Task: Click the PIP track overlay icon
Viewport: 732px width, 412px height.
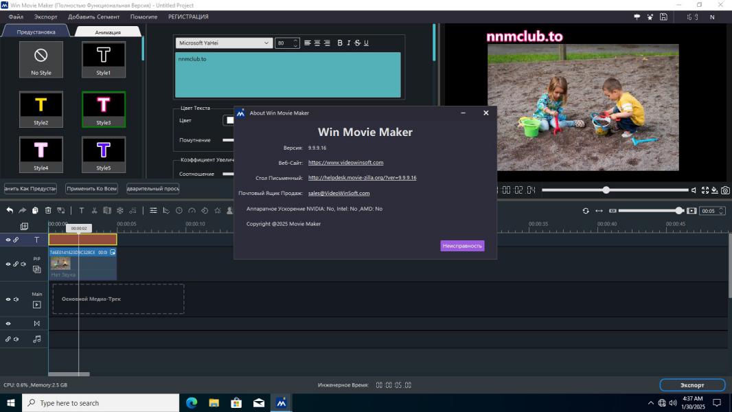Action: tap(37, 269)
